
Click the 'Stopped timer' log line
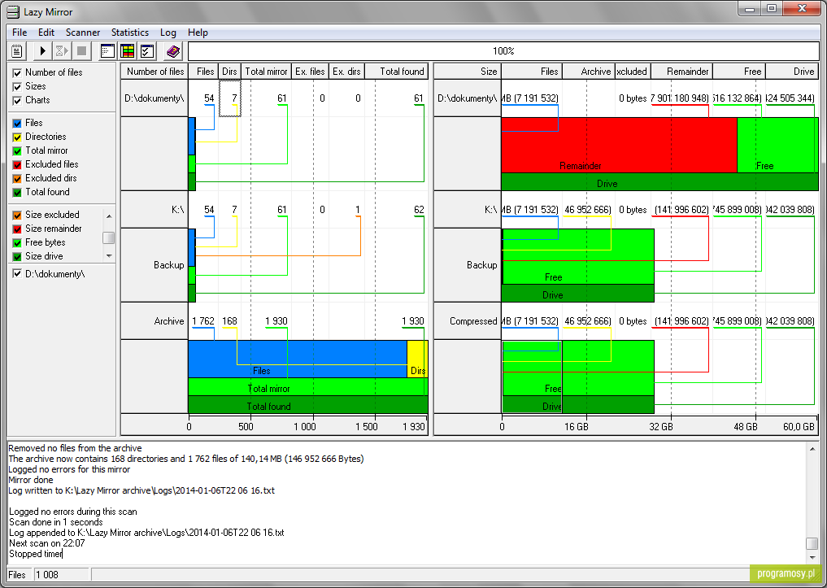[x=36, y=554]
